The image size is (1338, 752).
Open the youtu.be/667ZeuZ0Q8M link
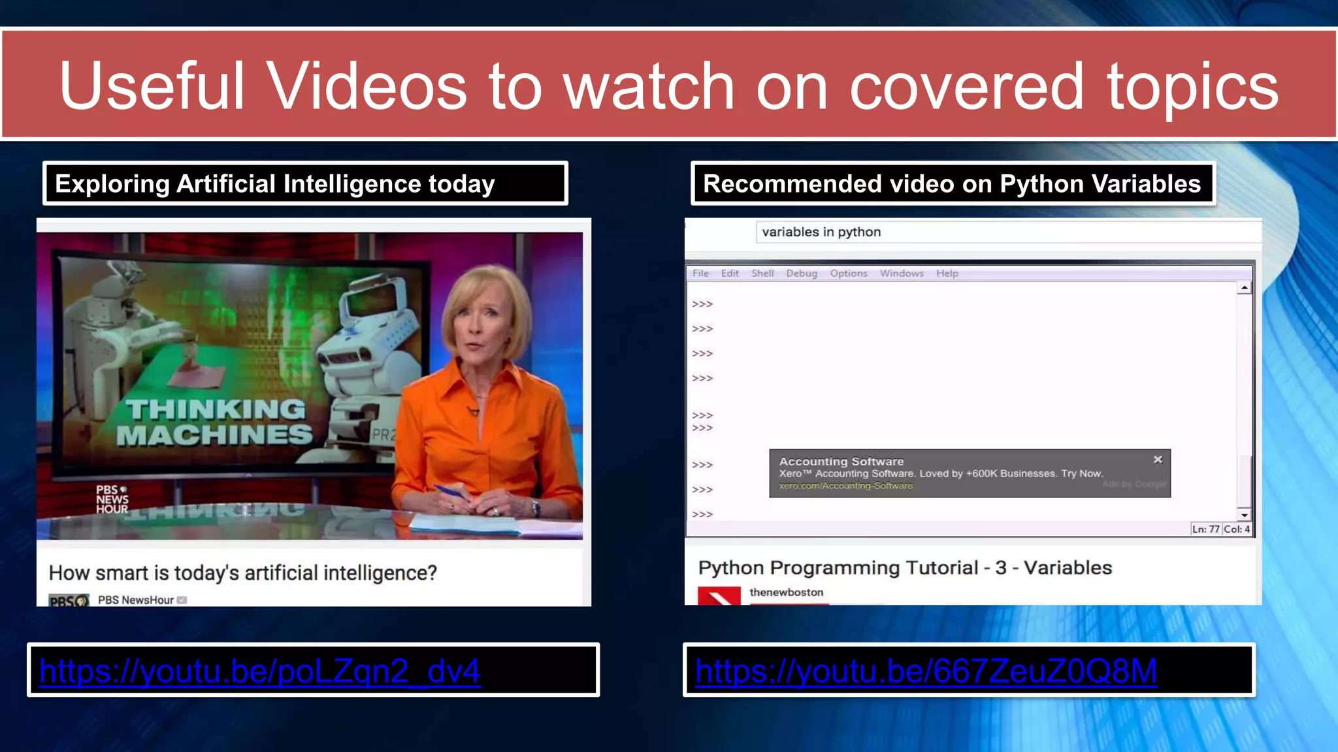tap(926, 670)
